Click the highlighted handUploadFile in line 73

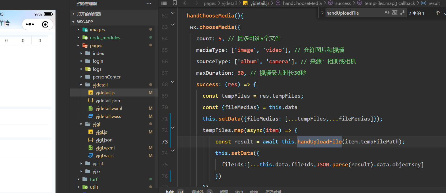click(x=319, y=141)
